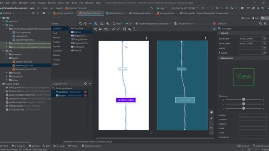Click the error badge next to button row
This screenshot has height=151, width=269.
[85, 96]
